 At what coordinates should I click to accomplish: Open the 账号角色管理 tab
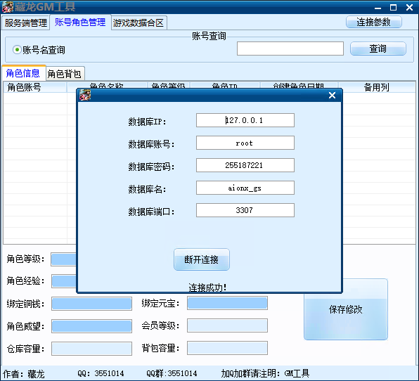click(80, 22)
